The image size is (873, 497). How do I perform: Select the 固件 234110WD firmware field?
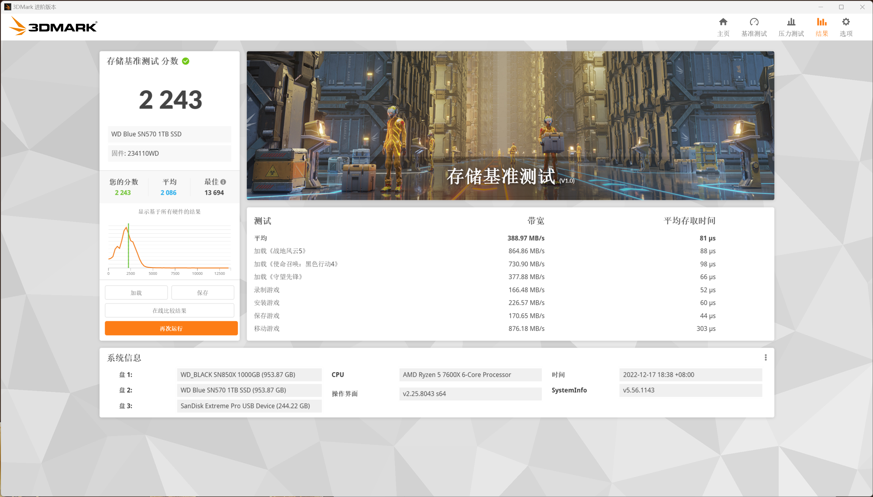169,153
